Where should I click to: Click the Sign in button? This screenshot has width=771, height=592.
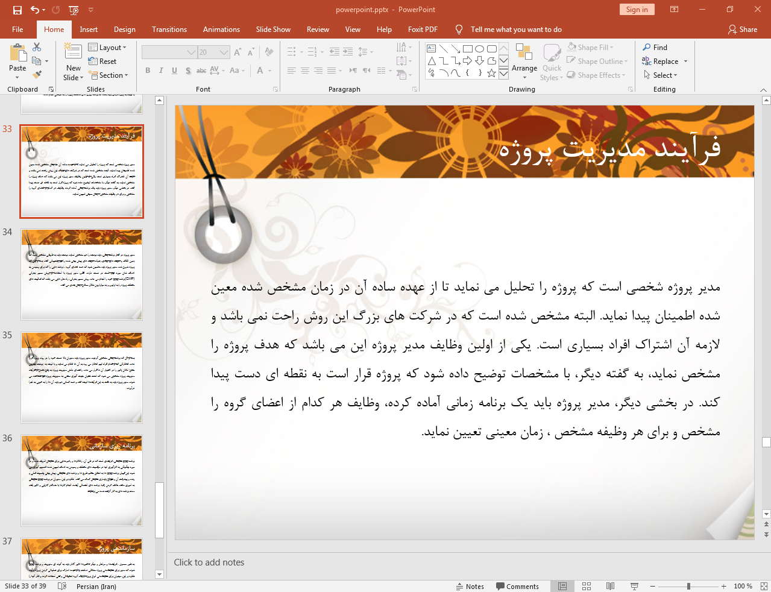[x=637, y=10]
